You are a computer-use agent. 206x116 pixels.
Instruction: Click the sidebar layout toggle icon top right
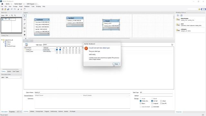[x=203, y=9]
